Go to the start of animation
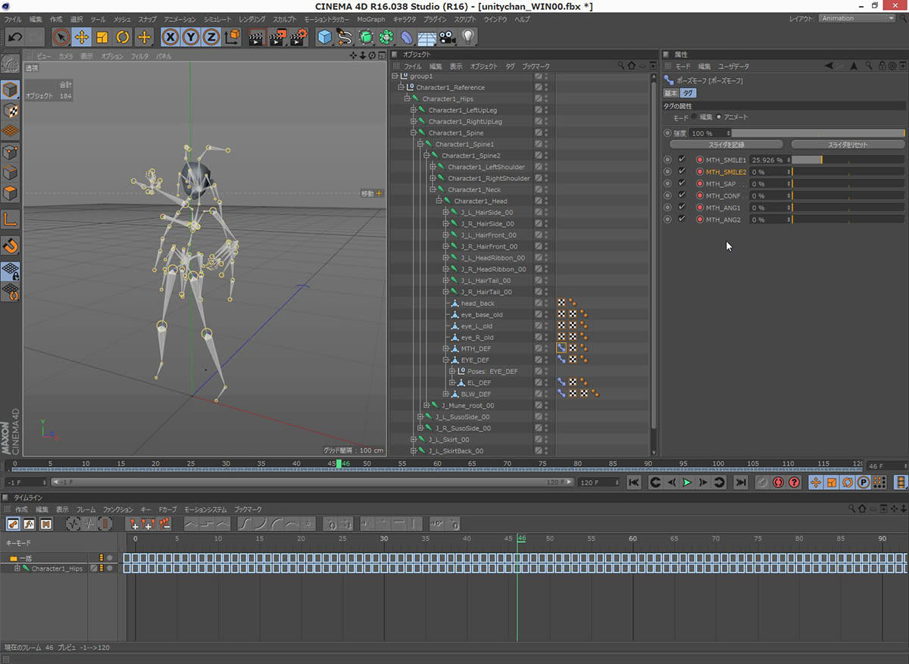909x664 pixels. 633,482
